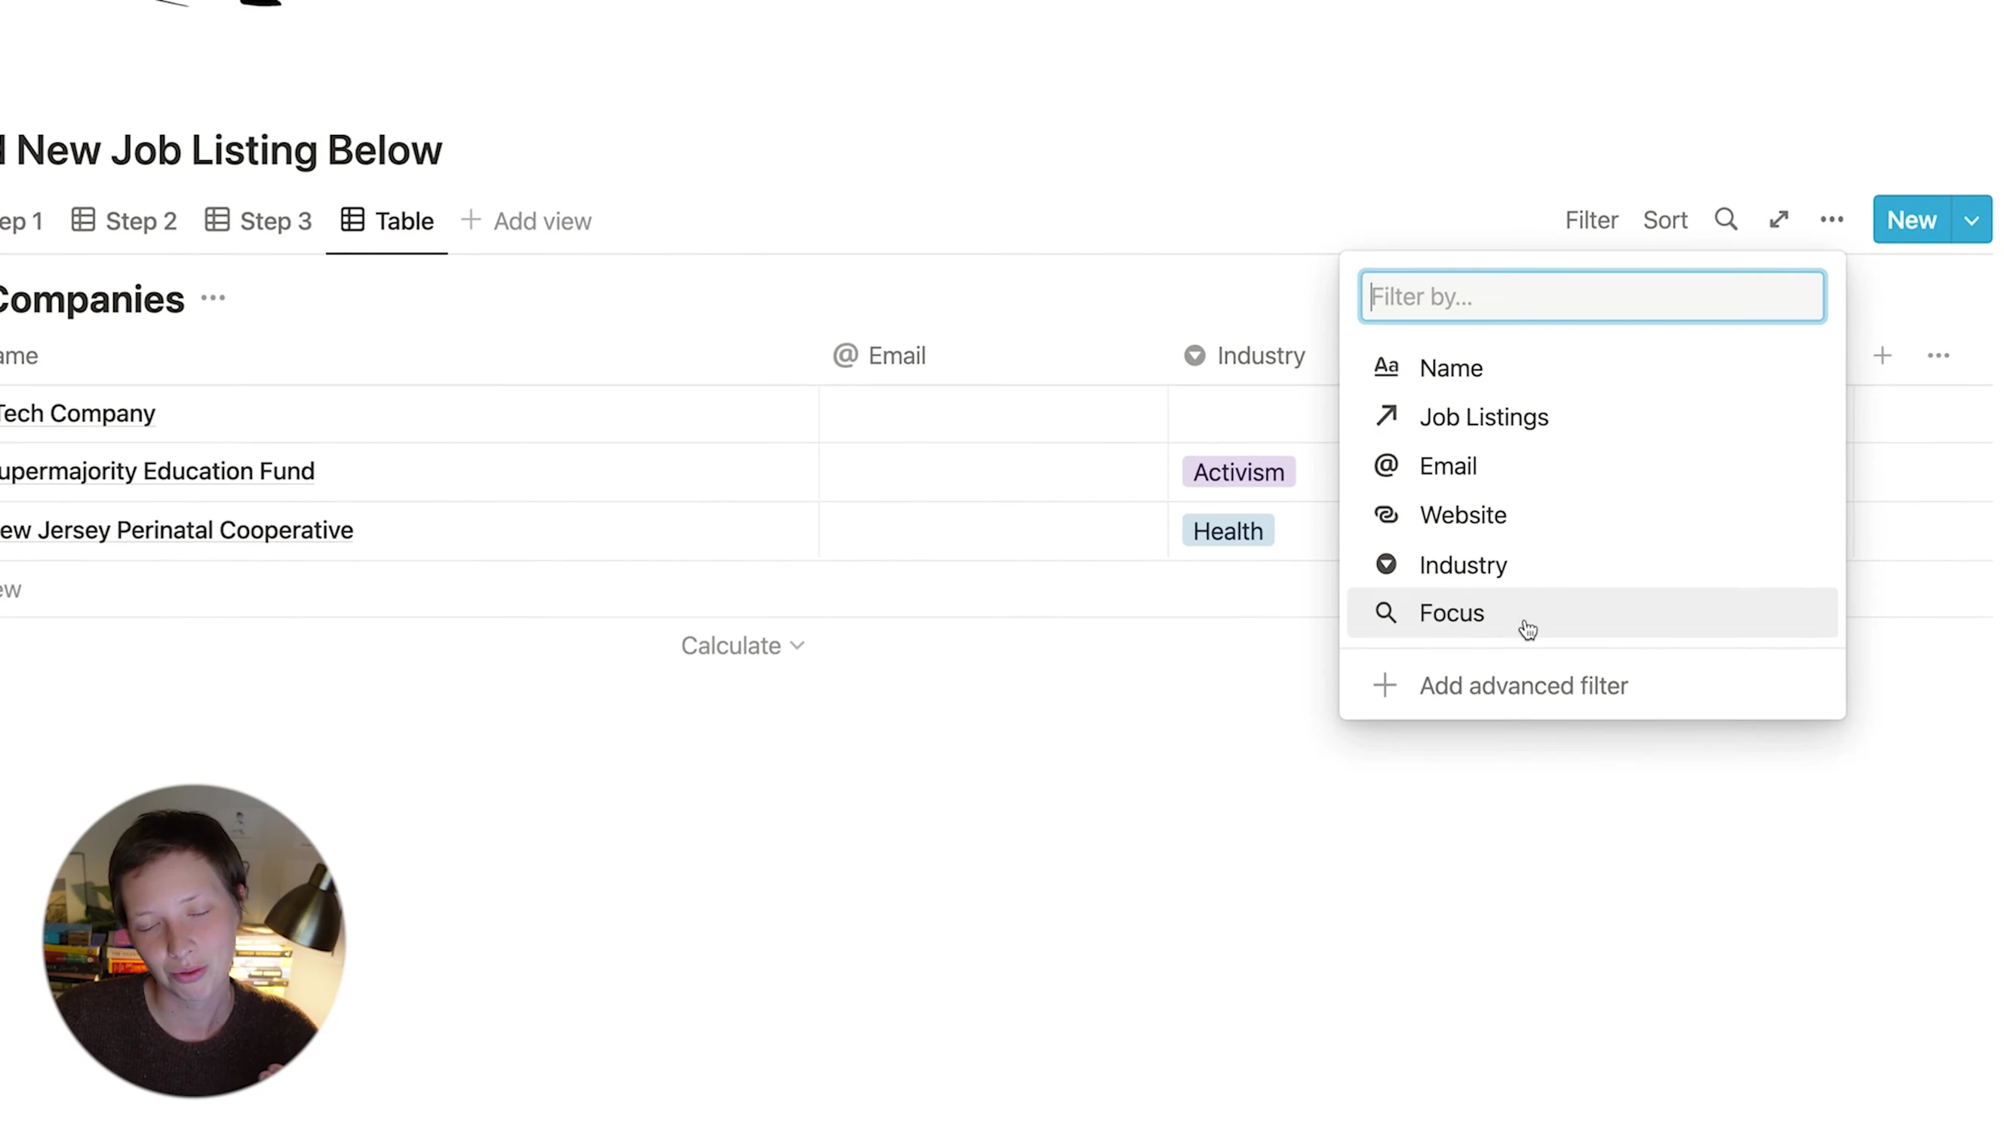
Task: Choose Website property in filter list
Action: click(x=1592, y=515)
